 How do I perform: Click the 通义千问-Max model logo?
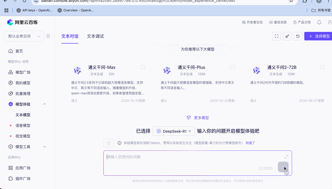coord(78,70)
